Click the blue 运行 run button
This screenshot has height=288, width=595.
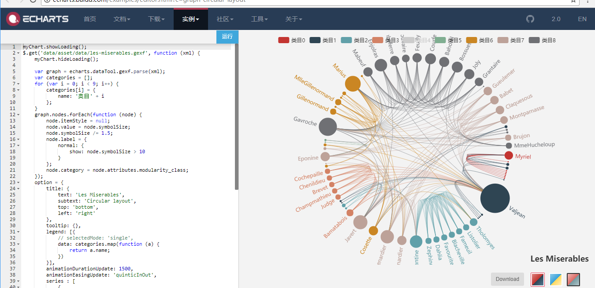[227, 37]
